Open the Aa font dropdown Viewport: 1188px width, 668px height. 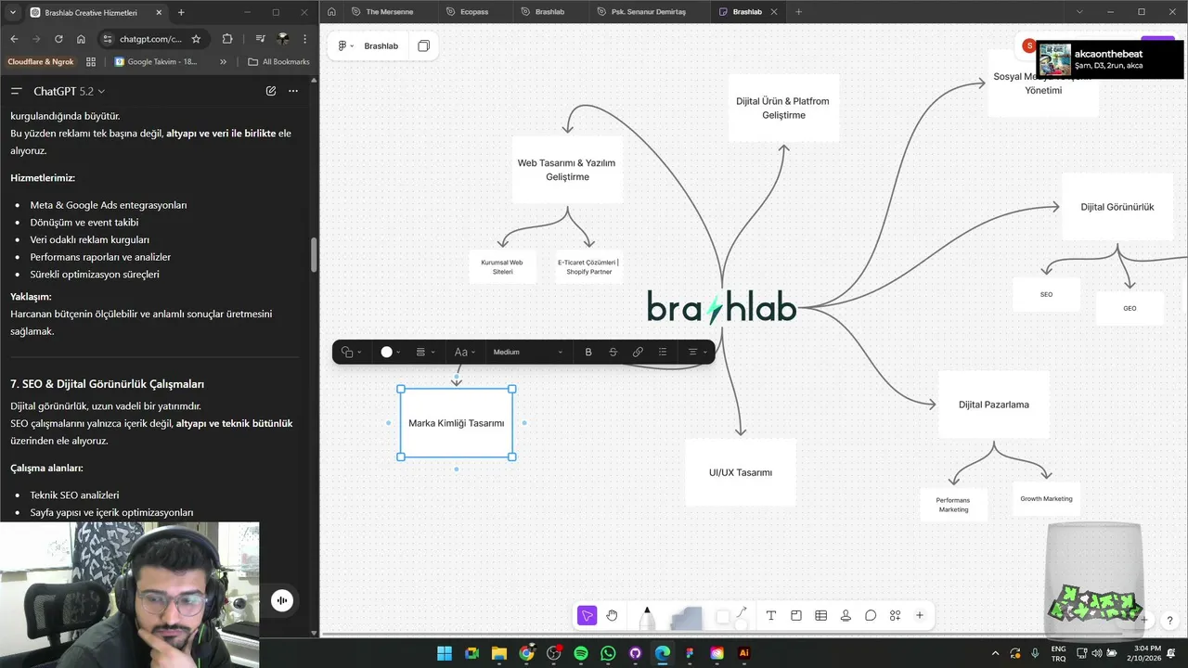point(464,352)
